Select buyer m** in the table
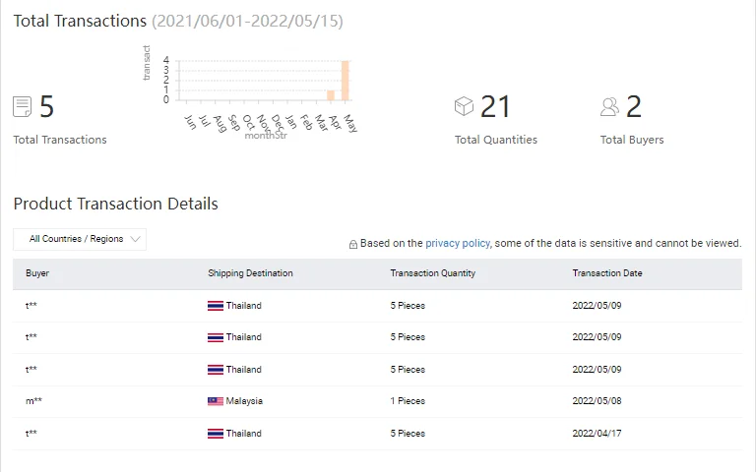The width and height of the screenshot is (756, 472). (x=33, y=401)
